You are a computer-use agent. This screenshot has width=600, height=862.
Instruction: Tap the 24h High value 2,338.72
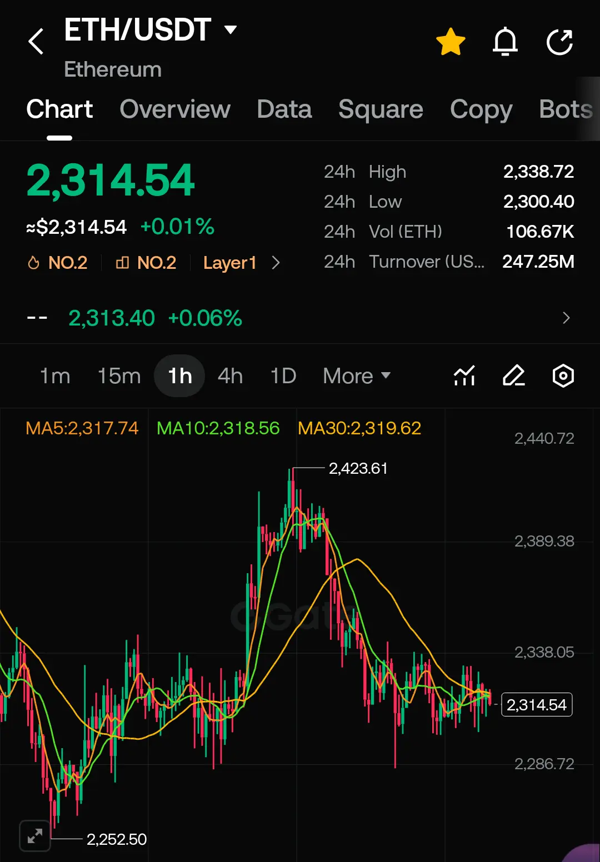[x=538, y=172]
